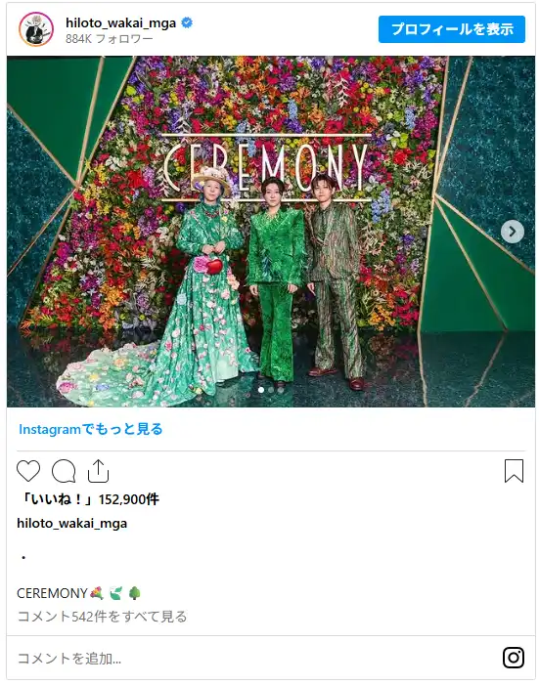Focus the コメントを追加 input field
This screenshot has width=539, height=685.
point(253,658)
